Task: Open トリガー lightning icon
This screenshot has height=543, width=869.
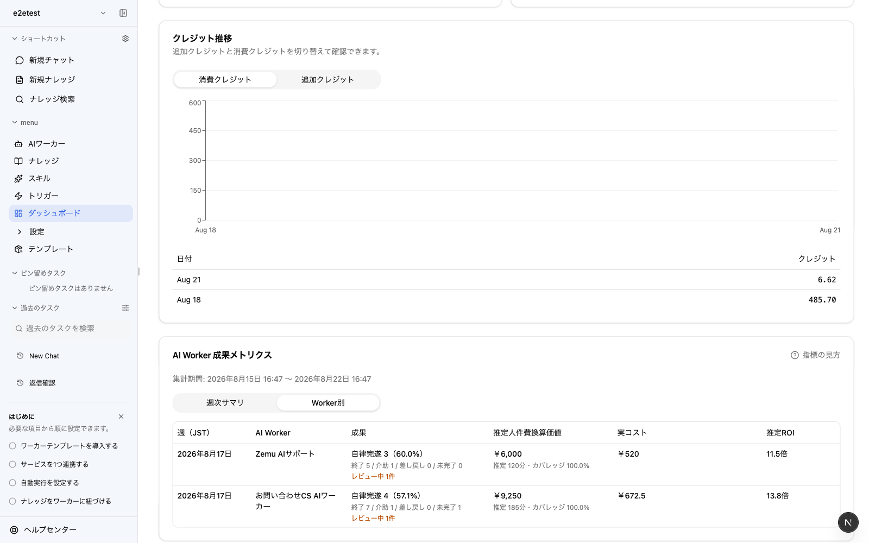Action: pyautogui.click(x=18, y=196)
